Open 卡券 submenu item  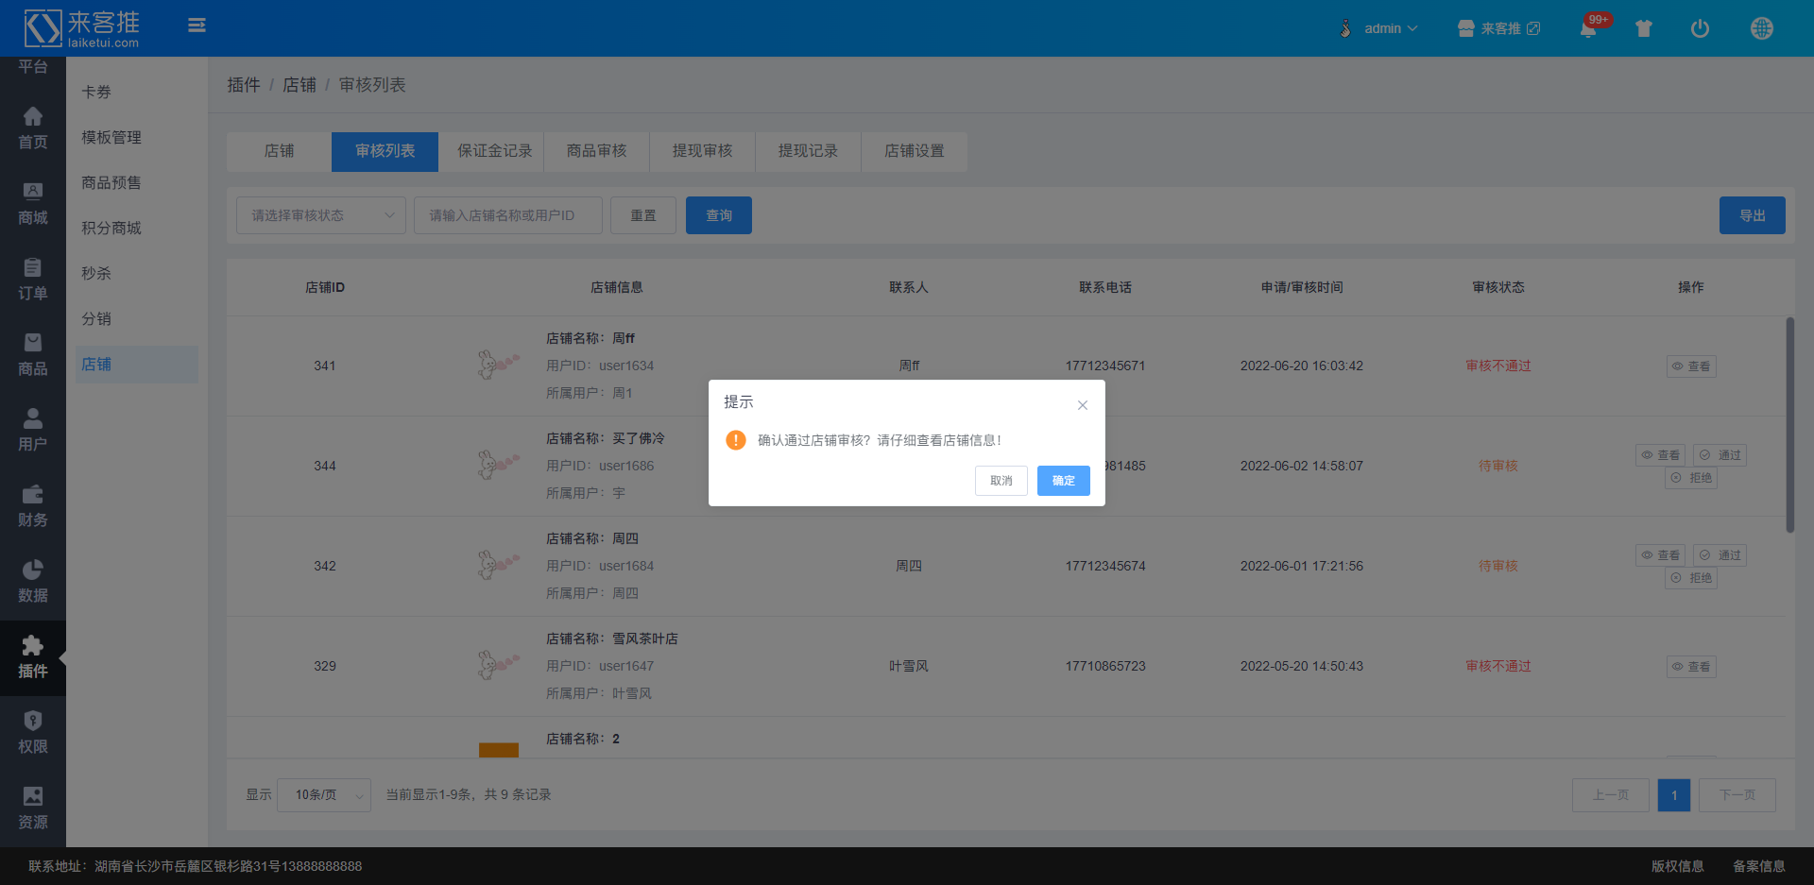click(x=137, y=93)
